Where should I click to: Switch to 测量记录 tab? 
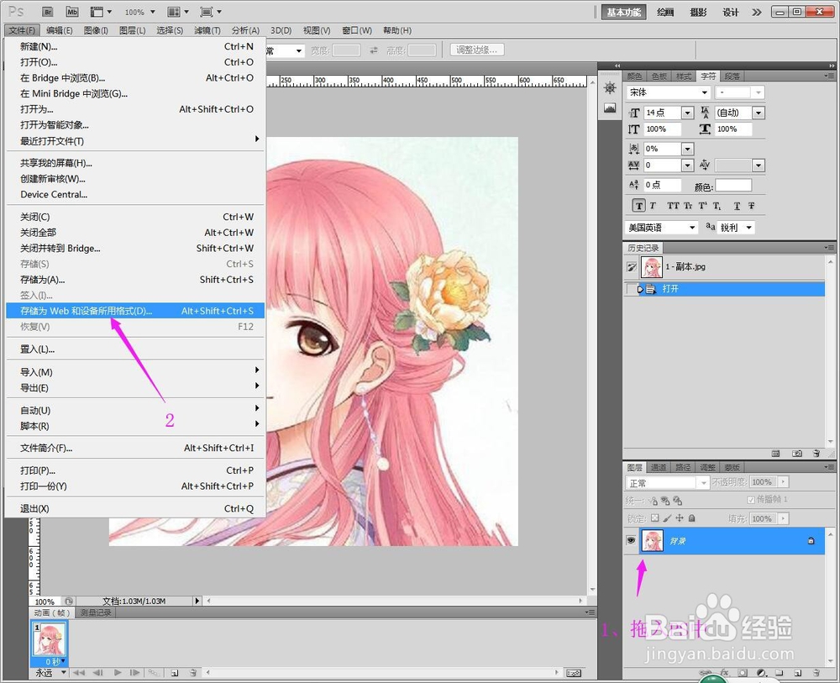(96, 612)
